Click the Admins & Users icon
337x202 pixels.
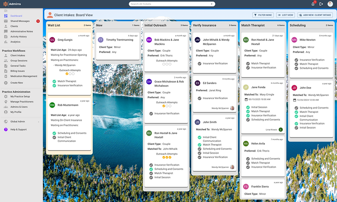pos(6,107)
